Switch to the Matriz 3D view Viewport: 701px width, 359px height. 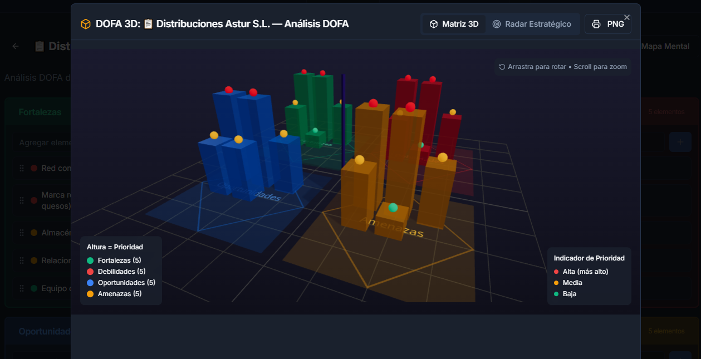pos(454,24)
